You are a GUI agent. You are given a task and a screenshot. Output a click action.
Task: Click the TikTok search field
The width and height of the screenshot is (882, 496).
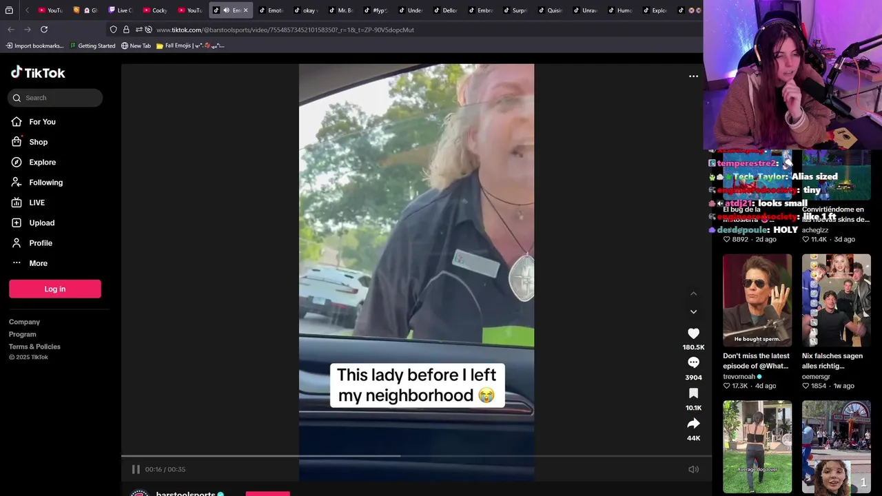coord(56,98)
